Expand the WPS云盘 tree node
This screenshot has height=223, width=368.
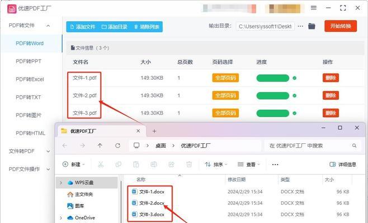(x=61, y=182)
